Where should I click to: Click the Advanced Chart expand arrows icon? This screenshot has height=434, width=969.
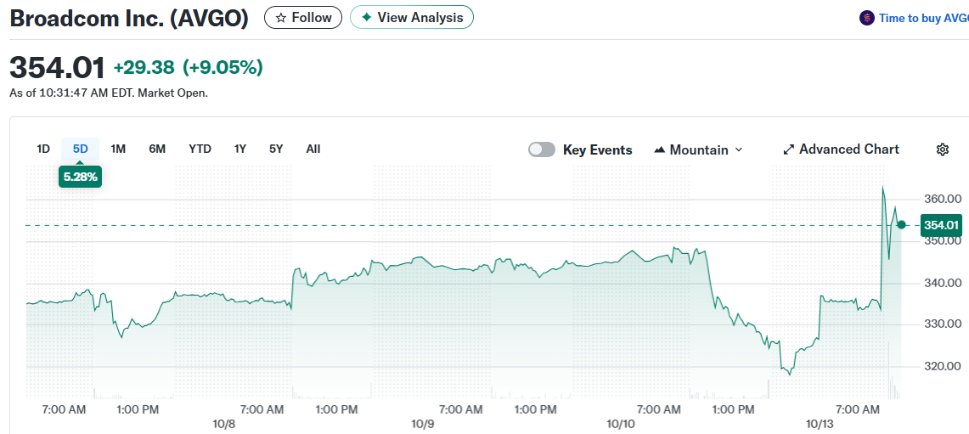(788, 149)
